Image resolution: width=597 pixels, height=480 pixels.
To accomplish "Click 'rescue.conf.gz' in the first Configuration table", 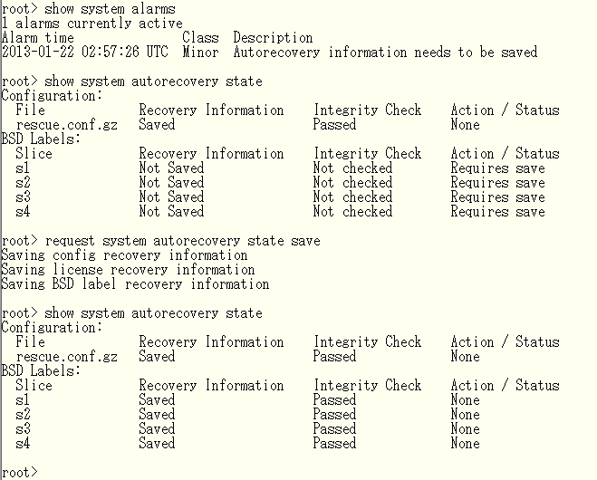I will click(67, 124).
